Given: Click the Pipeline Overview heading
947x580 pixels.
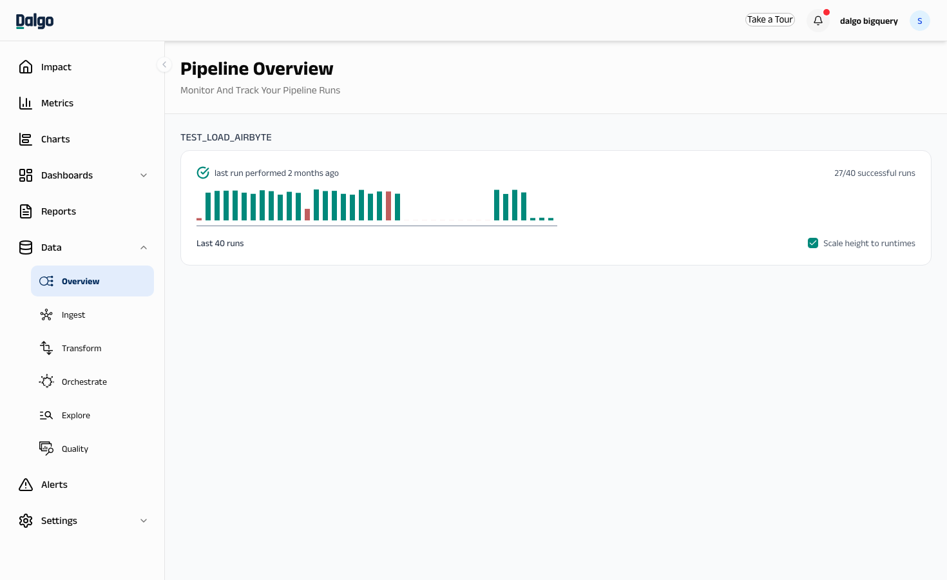Looking at the screenshot, I should pos(257,69).
